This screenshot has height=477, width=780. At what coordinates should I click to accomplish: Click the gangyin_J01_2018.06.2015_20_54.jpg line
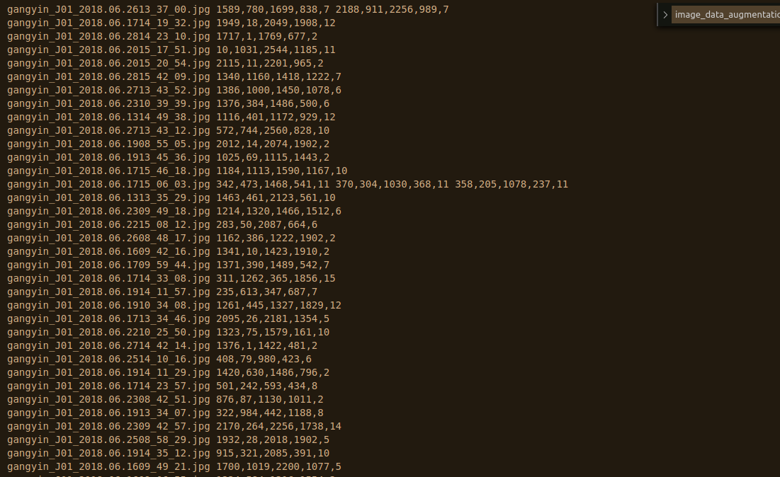click(x=106, y=63)
